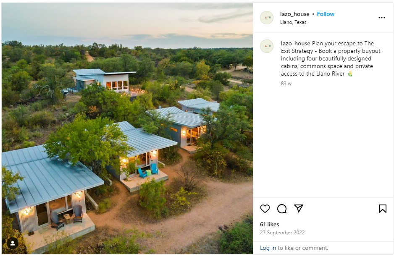This screenshot has width=394, height=257.
Task: Open the three-dot more options menu
Action: [x=381, y=18]
